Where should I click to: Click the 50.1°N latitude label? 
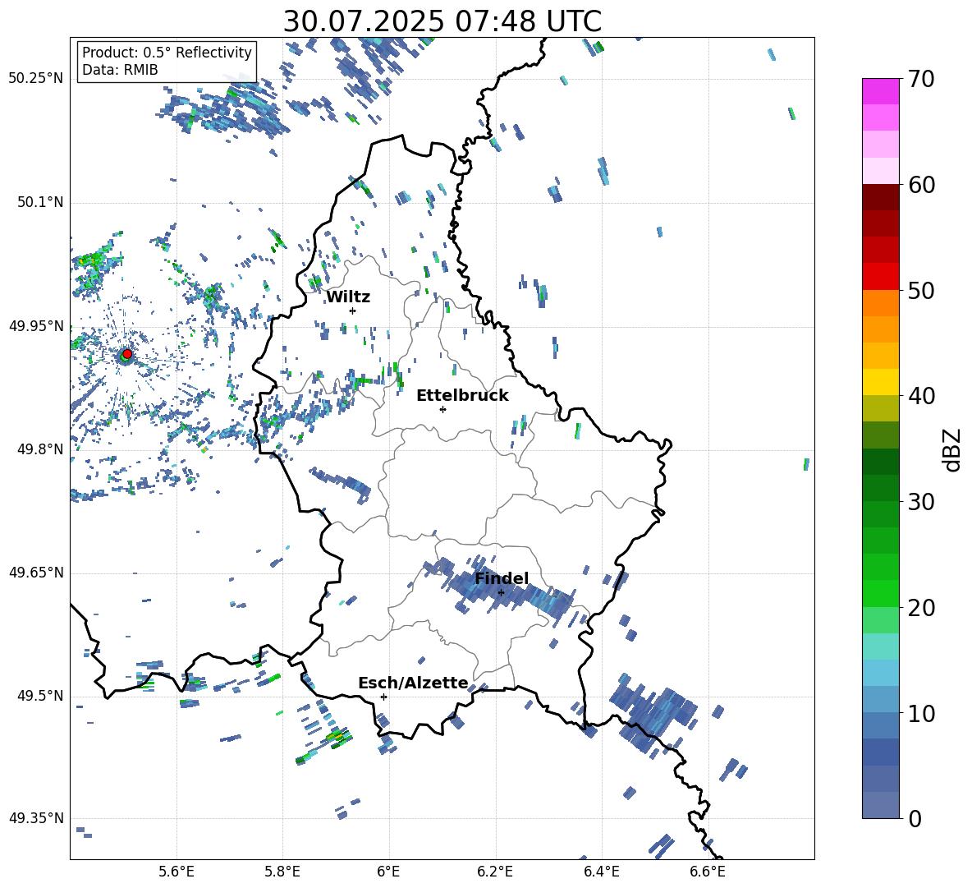40,203
